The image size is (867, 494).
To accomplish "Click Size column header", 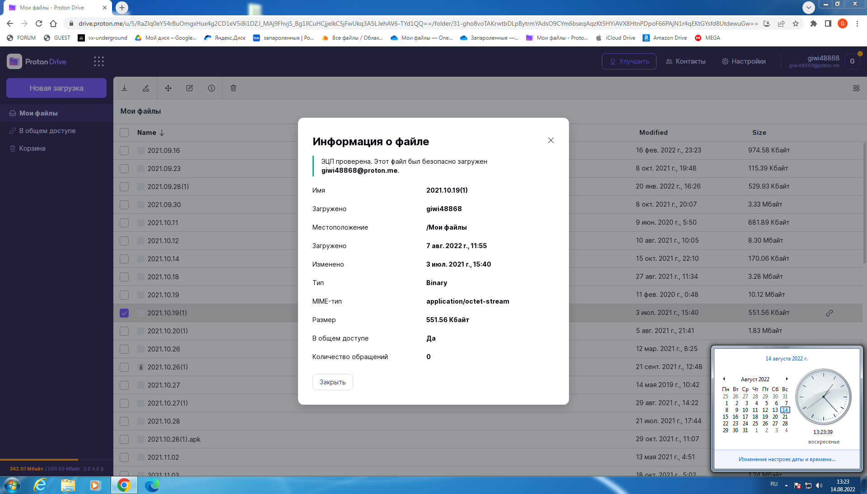I will [x=759, y=133].
